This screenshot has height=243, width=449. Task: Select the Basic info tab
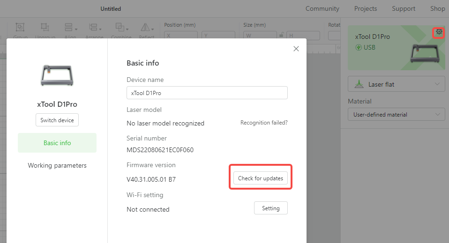(57, 143)
